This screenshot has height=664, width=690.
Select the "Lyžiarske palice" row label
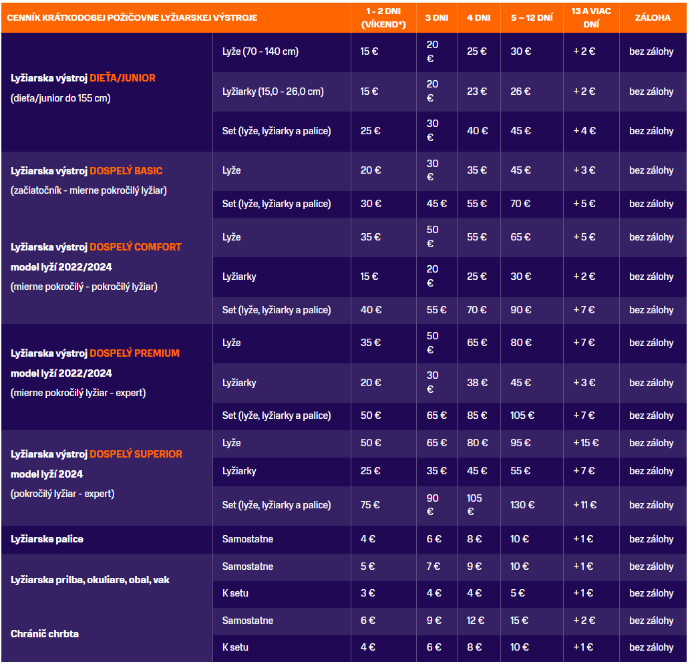pos(47,539)
